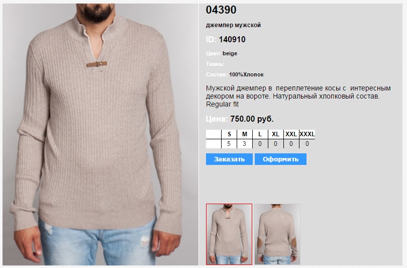
Task: Click quantity cell showing 5 under S
Action: [229, 144]
